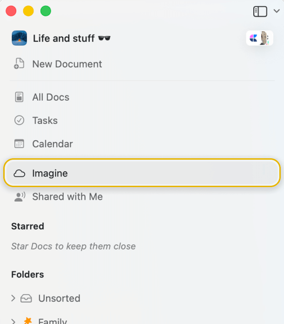Screen dimensions: 284x324
Task: Click the Imagine cloud icon
Action: [19, 173]
